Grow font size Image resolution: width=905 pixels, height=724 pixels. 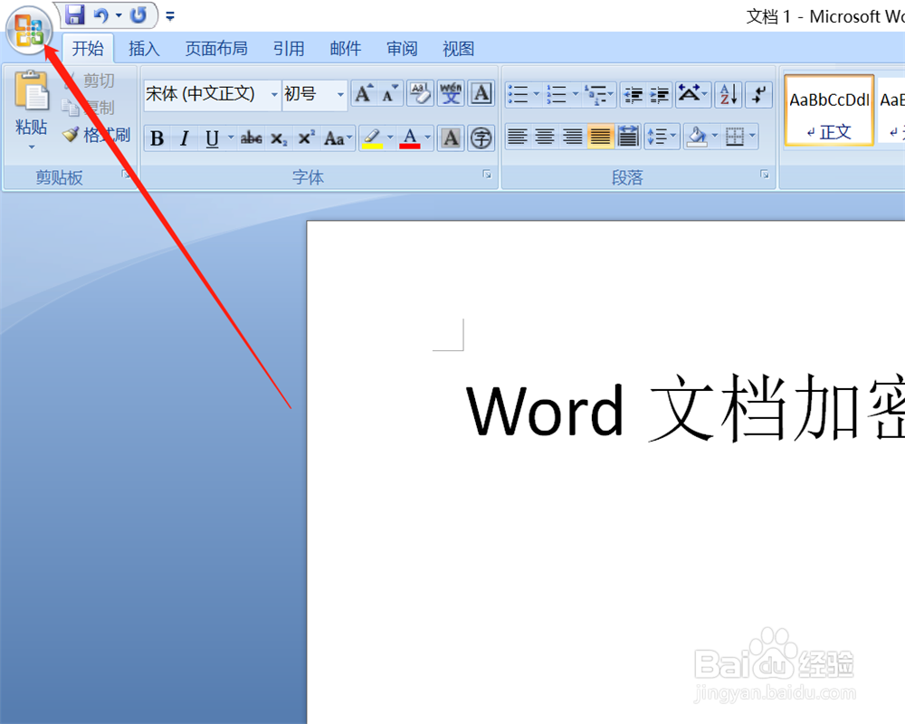[364, 93]
